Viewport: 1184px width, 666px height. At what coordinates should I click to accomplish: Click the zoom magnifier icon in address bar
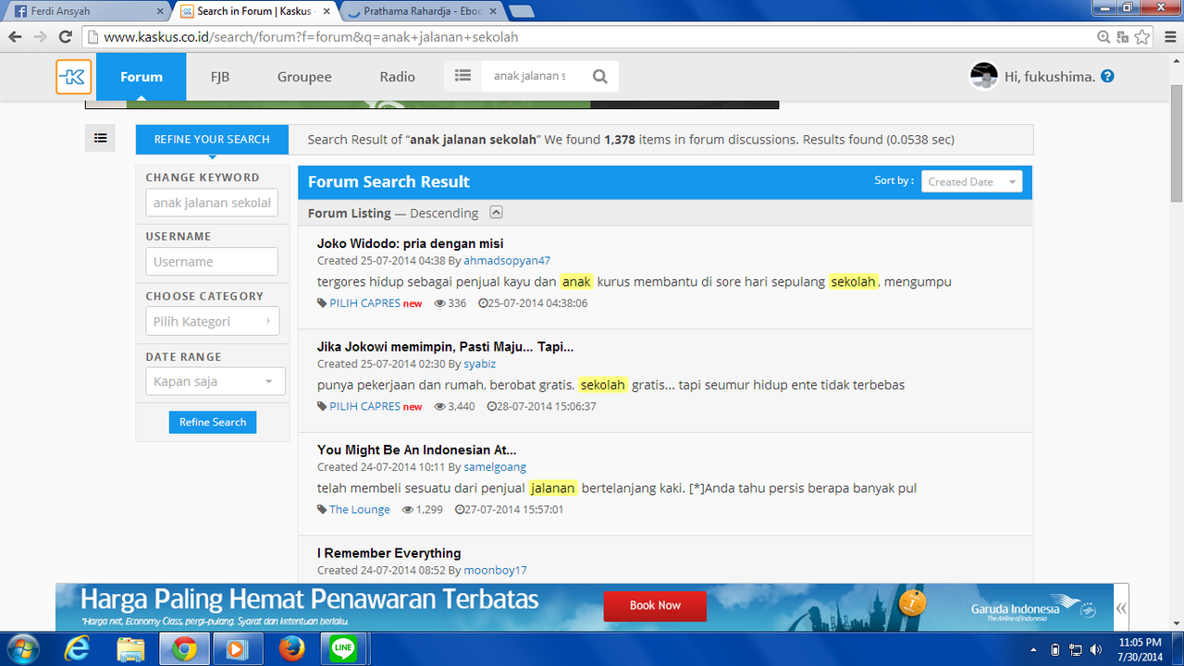click(1104, 37)
